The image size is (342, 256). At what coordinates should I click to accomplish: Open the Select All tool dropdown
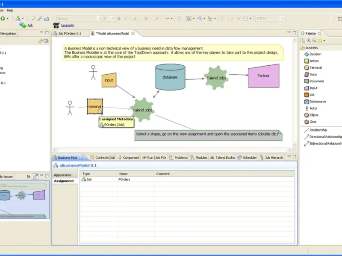194,18
